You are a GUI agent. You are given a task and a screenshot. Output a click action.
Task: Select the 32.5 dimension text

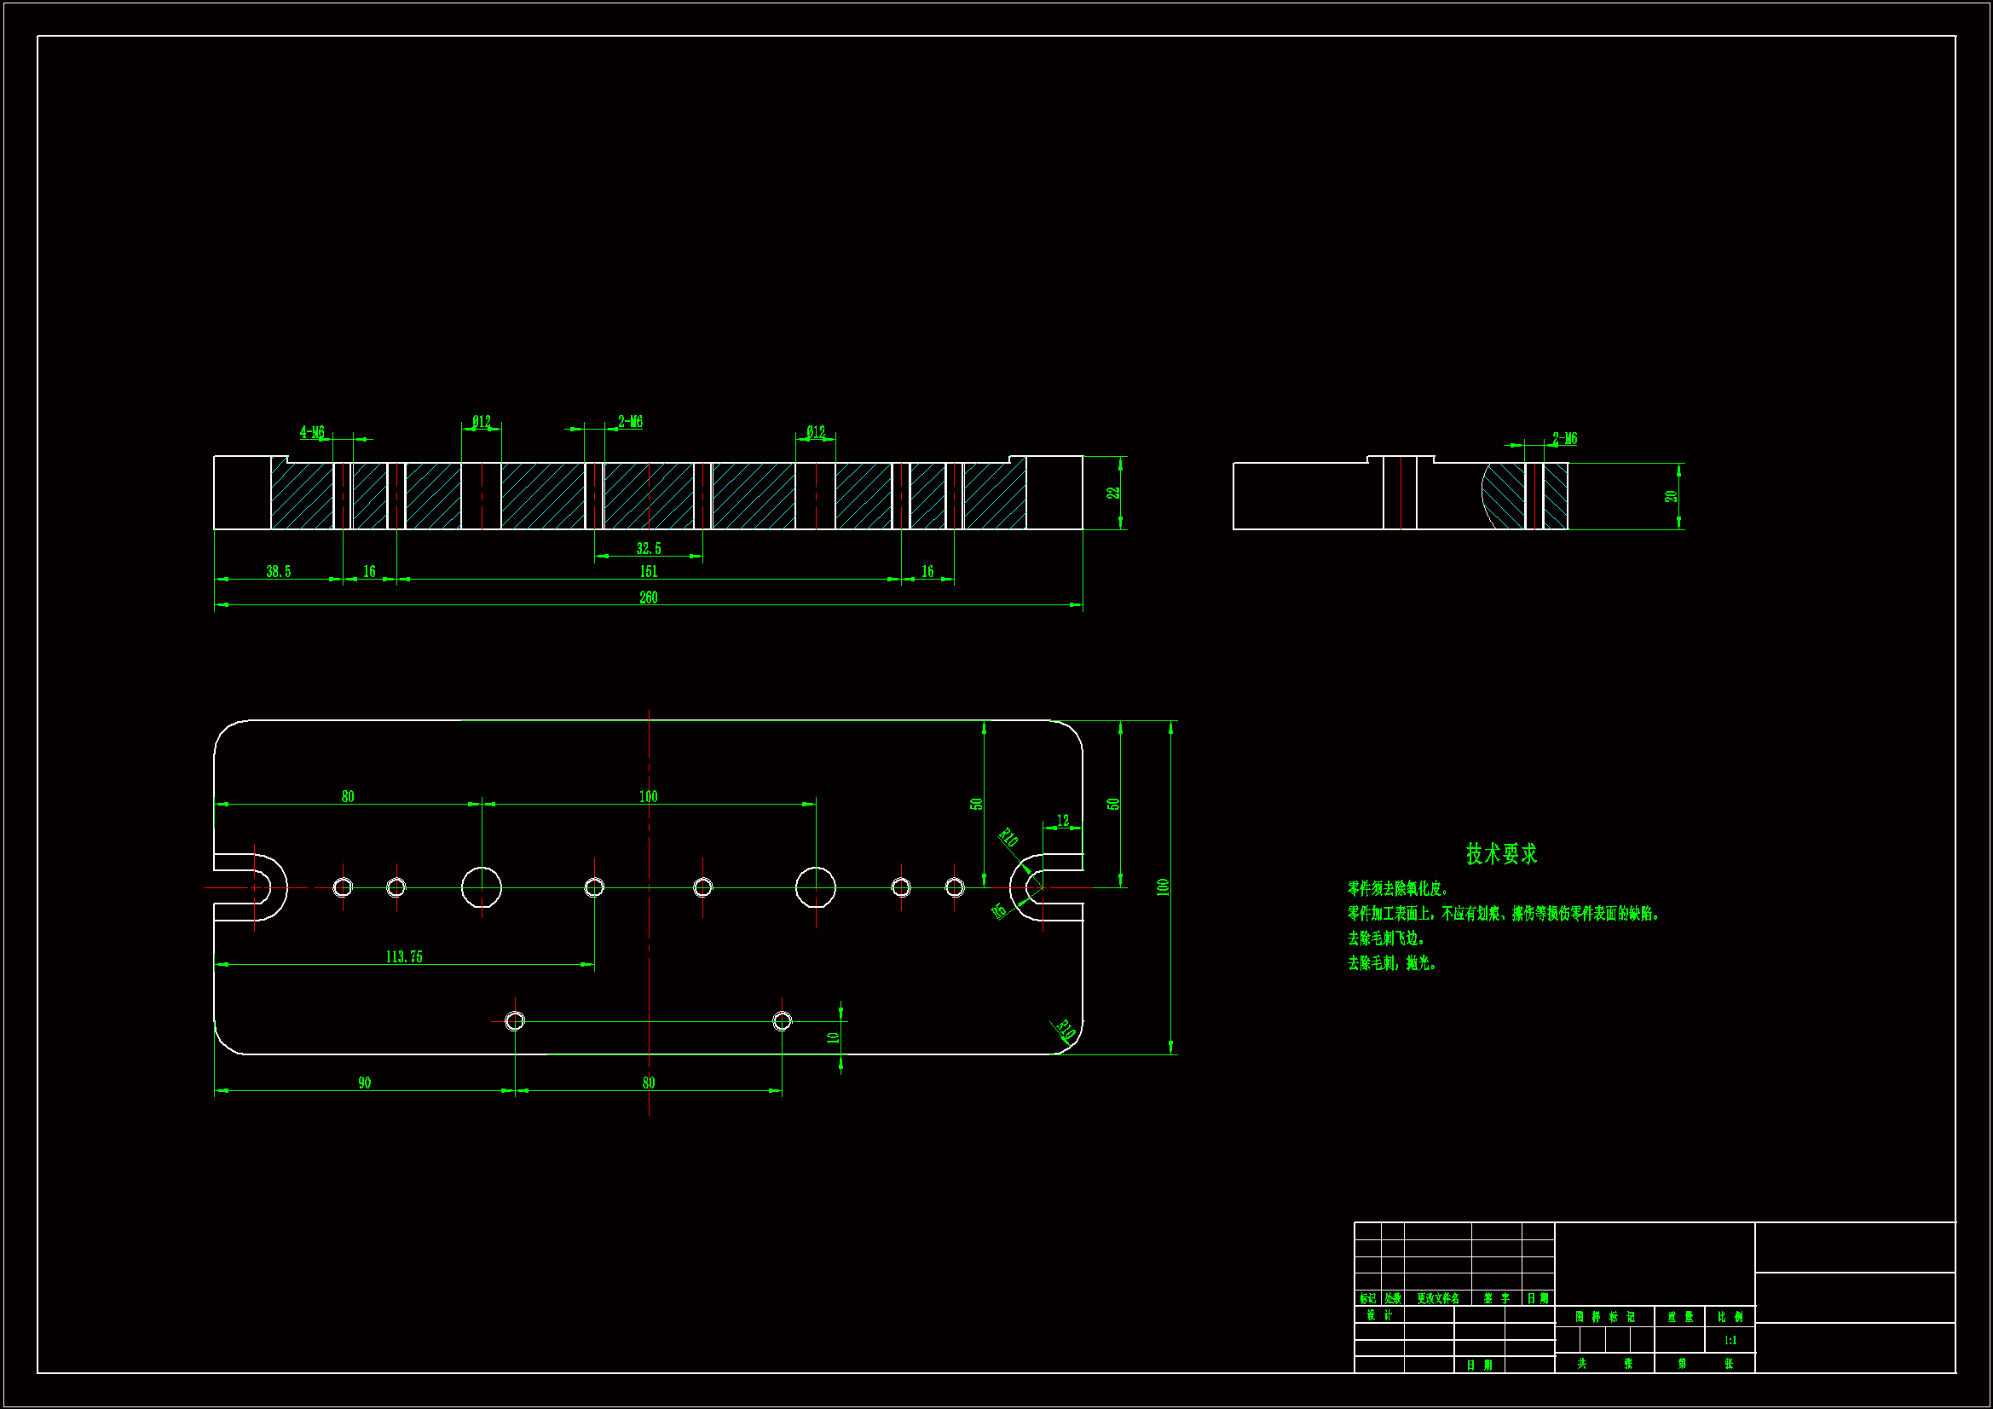(649, 549)
